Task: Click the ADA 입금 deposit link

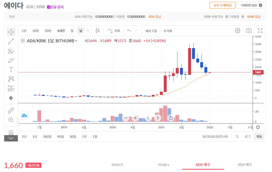Action: pyautogui.click(x=155, y=17)
